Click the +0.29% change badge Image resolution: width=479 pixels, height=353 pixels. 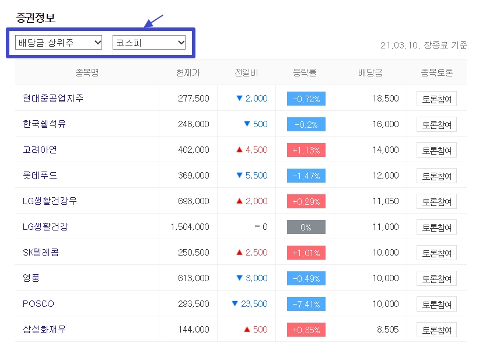[x=306, y=201]
